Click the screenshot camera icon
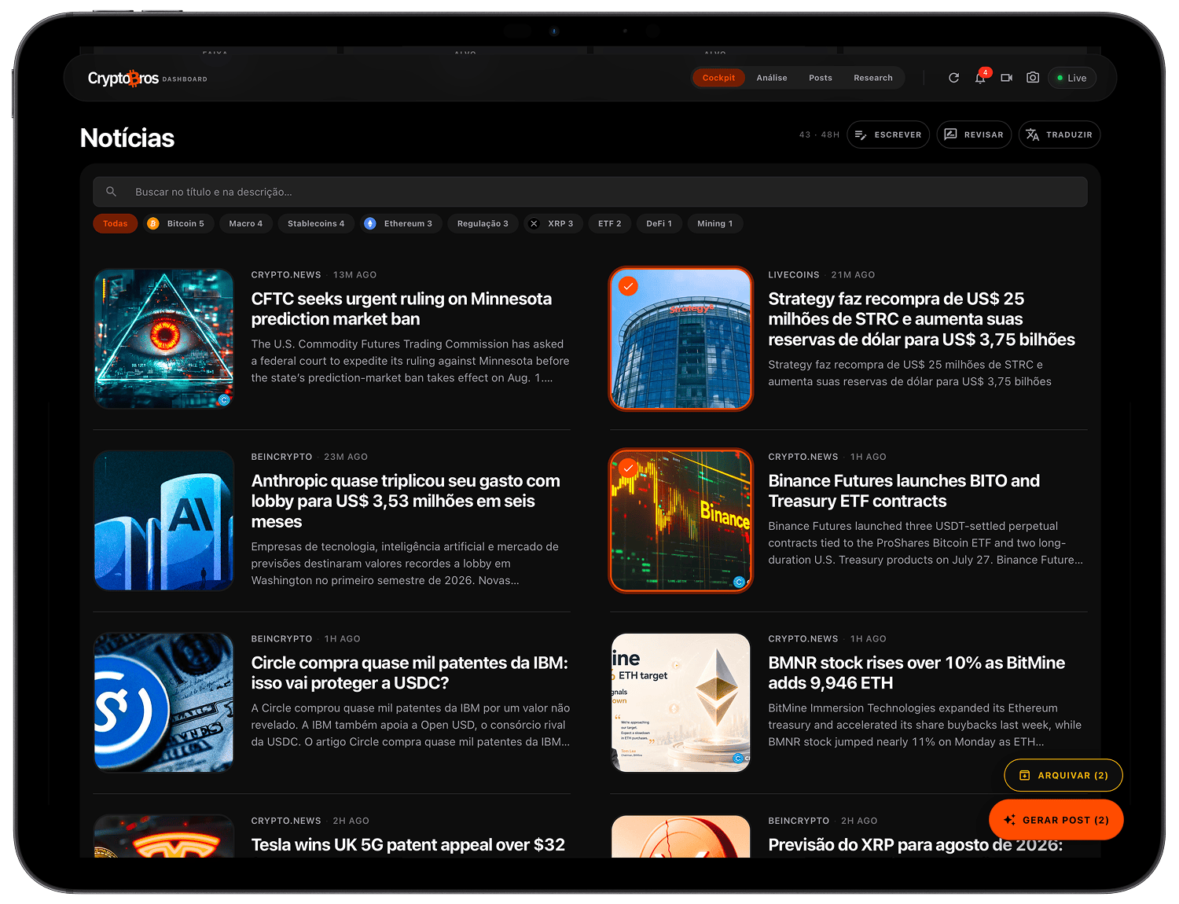The width and height of the screenshot is (1179, 904). click(x=1033, y=78)
